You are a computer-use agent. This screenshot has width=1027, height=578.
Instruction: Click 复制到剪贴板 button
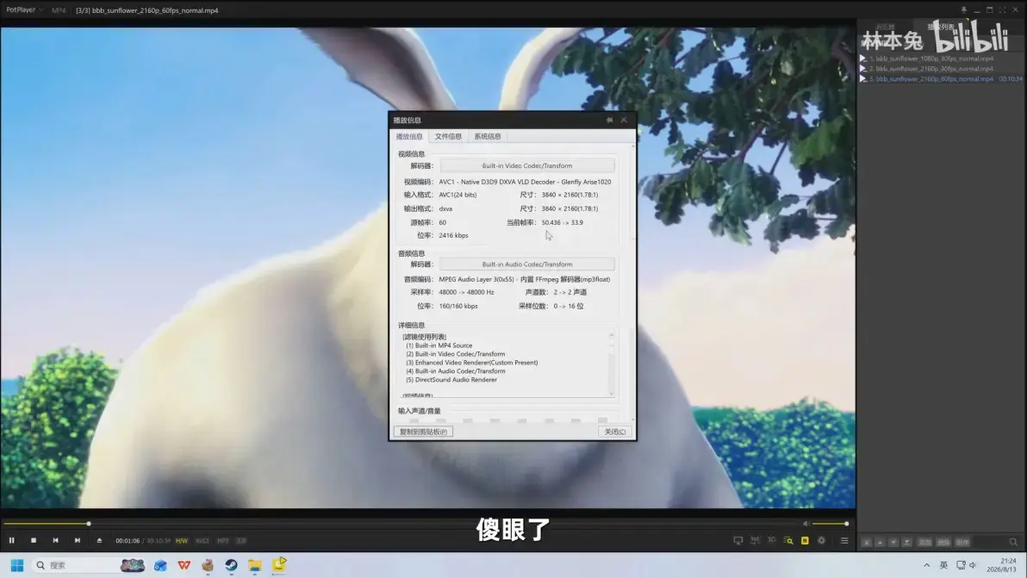click(423, 432)
